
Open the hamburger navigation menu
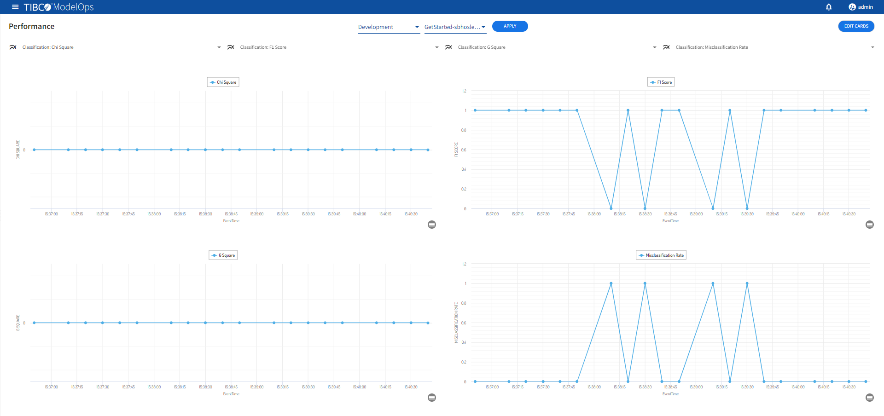(15, 7)
